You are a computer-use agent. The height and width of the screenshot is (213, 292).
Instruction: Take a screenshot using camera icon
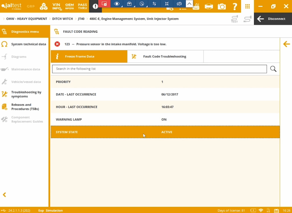click(222, 6)
